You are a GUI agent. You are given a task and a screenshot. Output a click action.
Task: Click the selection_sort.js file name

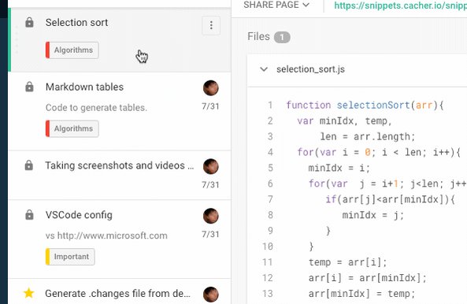(310, 69)
